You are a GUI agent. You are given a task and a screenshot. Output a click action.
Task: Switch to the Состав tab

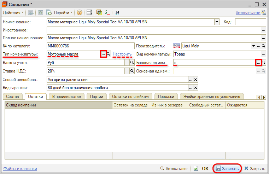[13, 96]
